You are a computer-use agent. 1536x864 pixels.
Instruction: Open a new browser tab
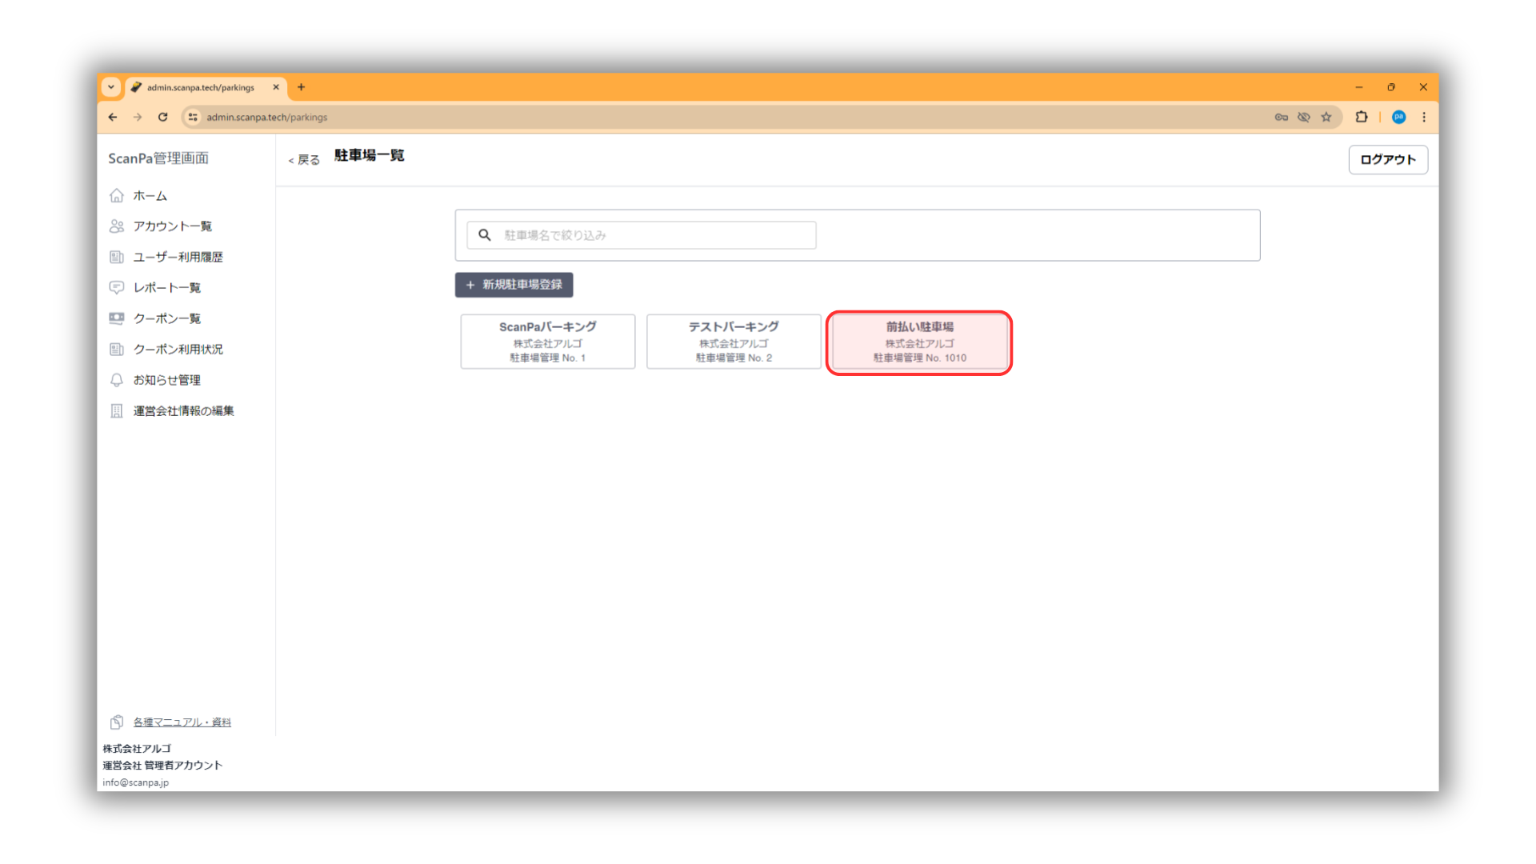(x=302, y=87)
